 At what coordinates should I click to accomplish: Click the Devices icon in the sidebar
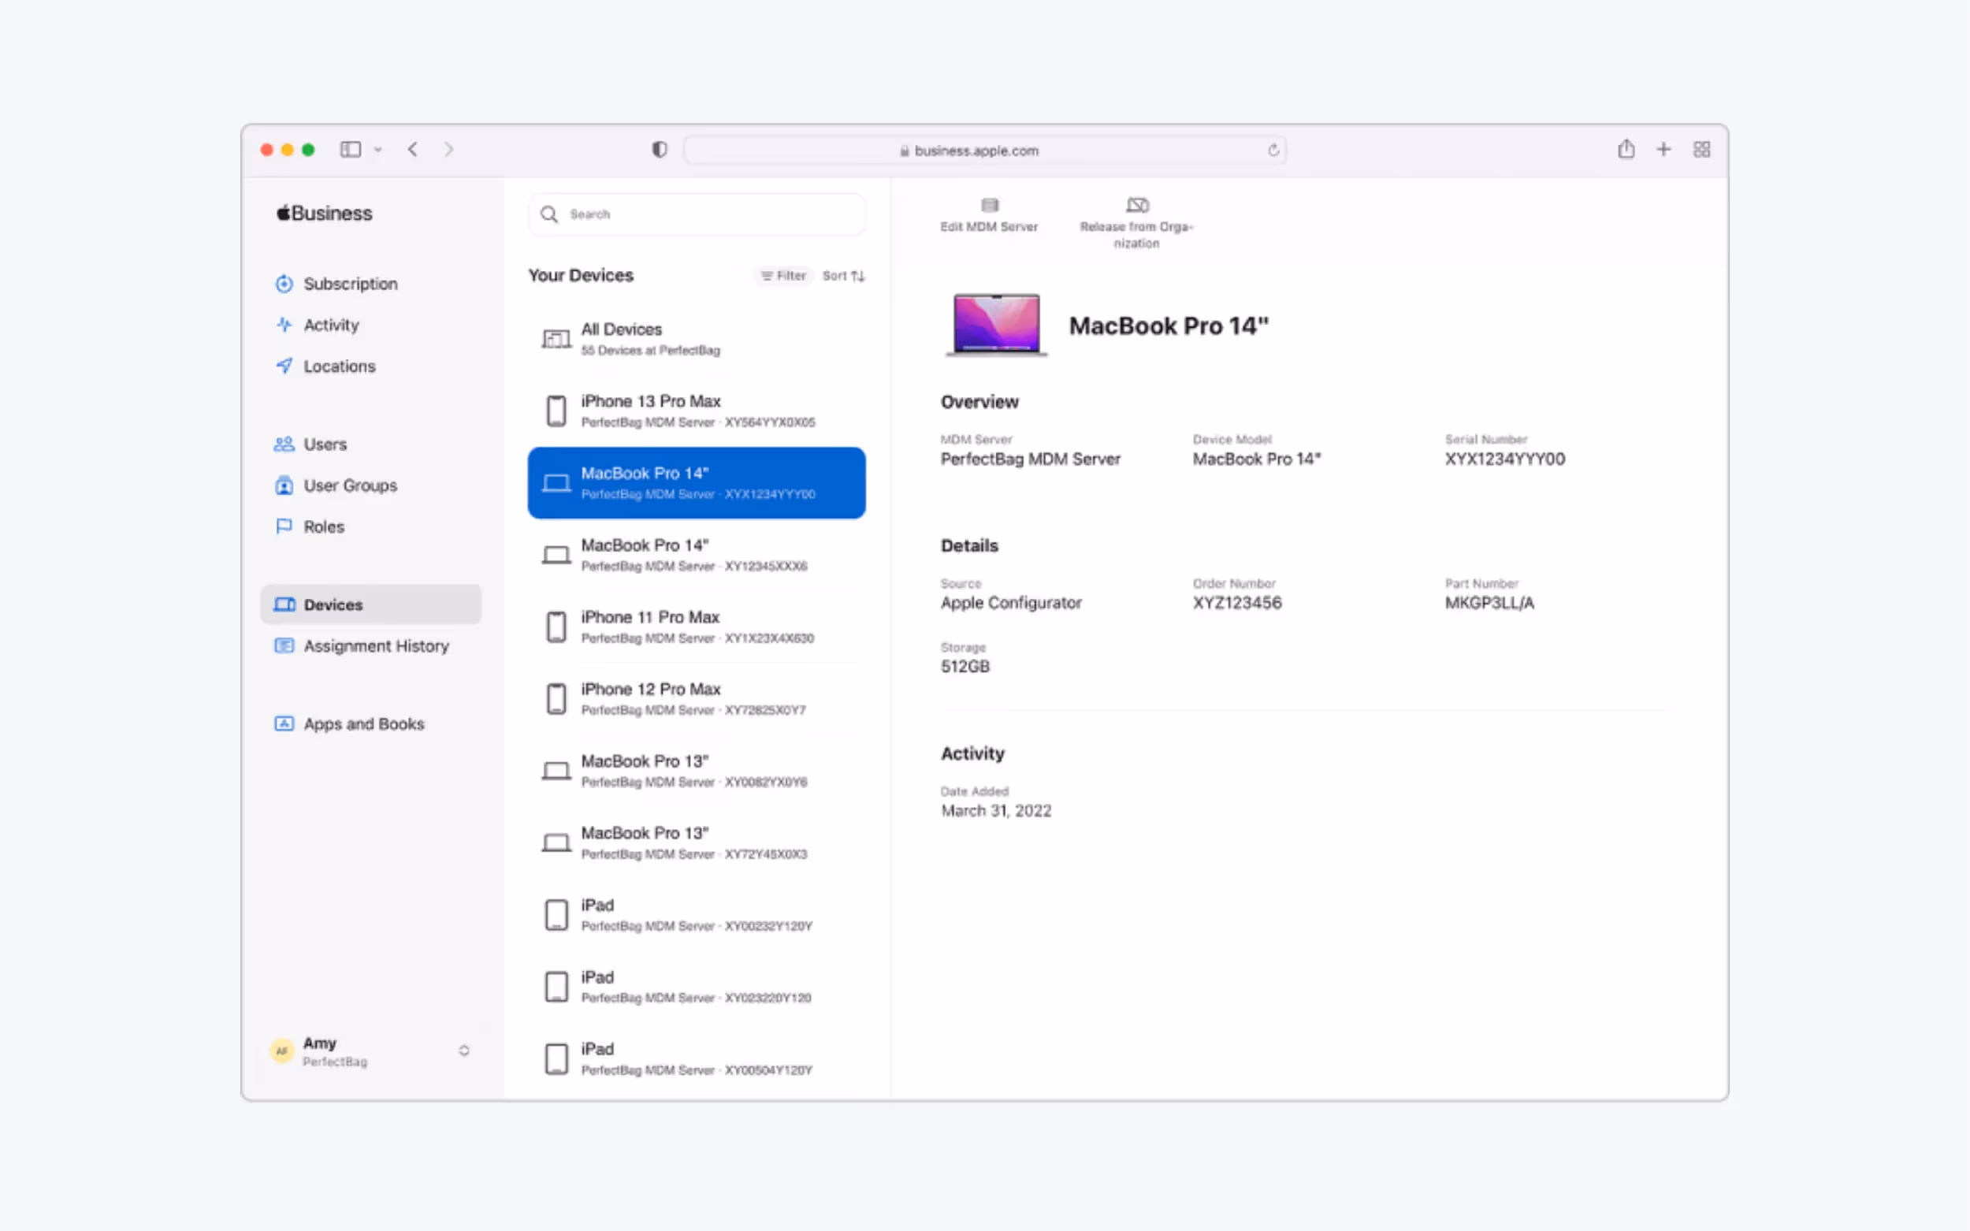(x=284, y=604)
